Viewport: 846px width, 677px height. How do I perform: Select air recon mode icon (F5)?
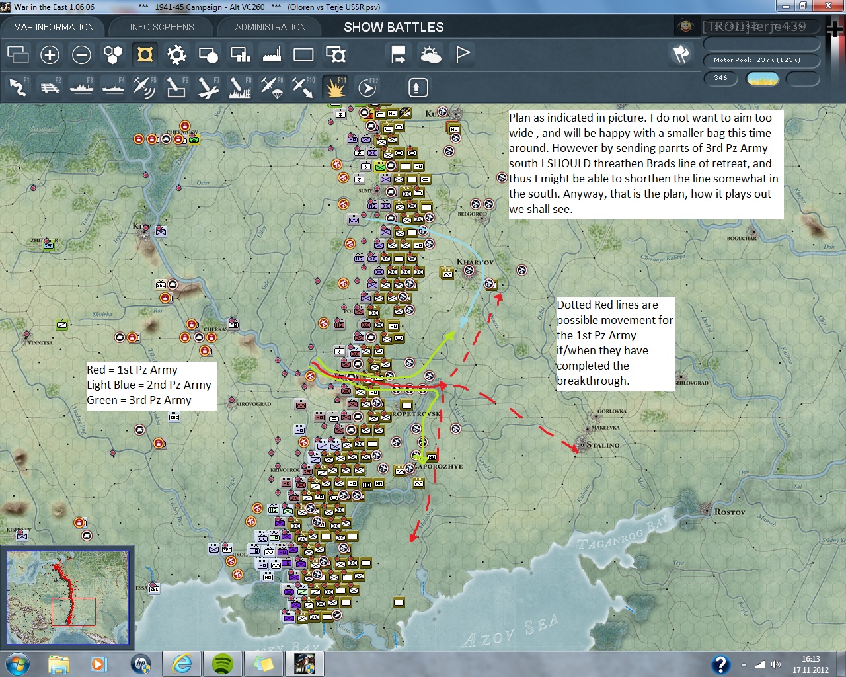coord(144,87)
